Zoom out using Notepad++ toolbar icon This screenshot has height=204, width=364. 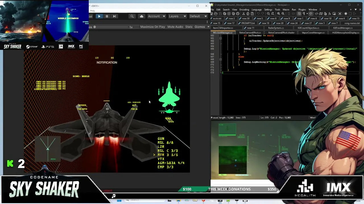click(x=283, y=14)
